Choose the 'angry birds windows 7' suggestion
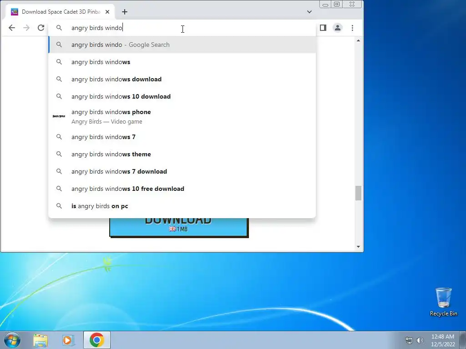Image resolution: width=466 pixels, height=349 pixels. (182, 137)
